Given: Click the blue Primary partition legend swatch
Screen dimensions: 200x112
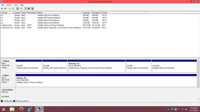Looking at the screenshot, I should tap(14, 101).
